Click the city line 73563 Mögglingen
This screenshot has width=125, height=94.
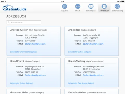click(91, 38)
